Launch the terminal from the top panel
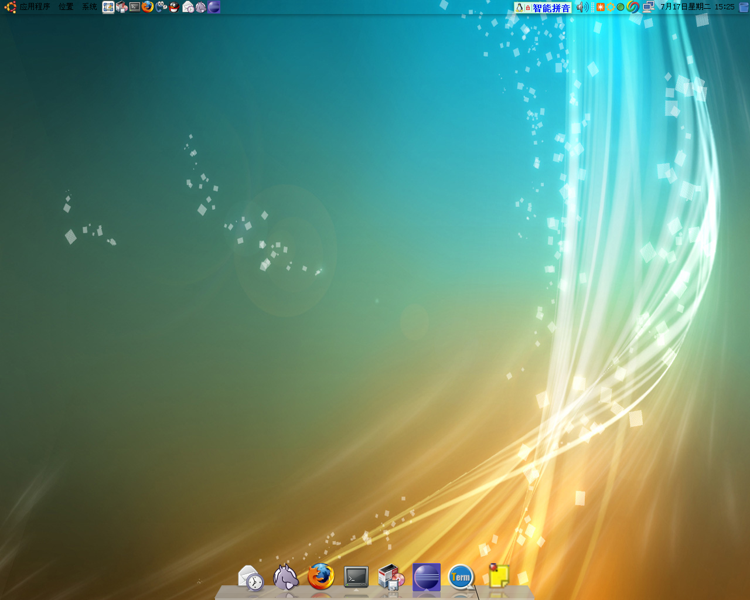 135,7
